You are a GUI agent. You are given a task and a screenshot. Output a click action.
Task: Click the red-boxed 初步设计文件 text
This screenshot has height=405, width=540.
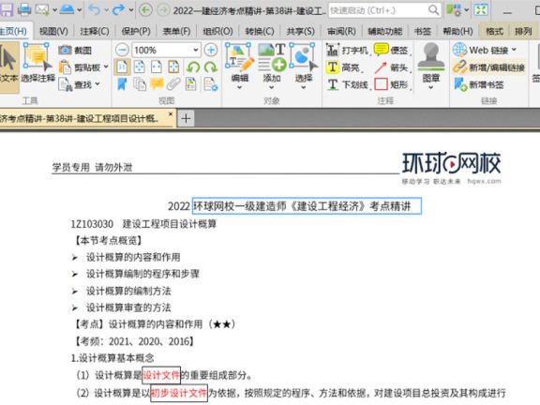[179, 393]
